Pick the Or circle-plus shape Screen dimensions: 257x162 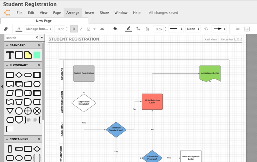28,111
